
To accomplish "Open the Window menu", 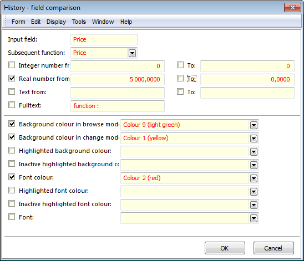I will (103, 22).
